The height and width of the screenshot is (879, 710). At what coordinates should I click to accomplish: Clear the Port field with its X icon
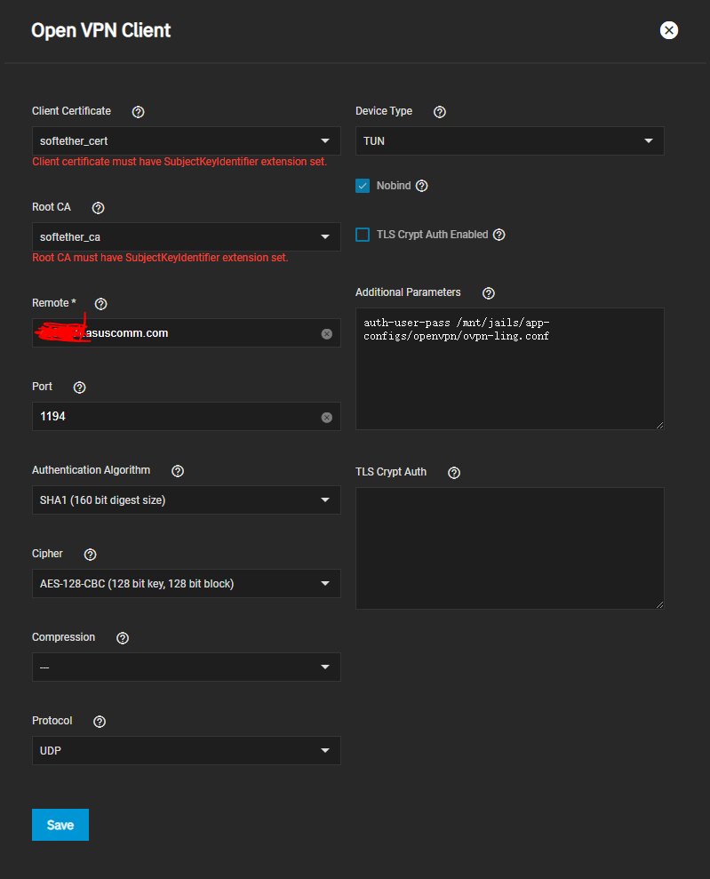326,416
